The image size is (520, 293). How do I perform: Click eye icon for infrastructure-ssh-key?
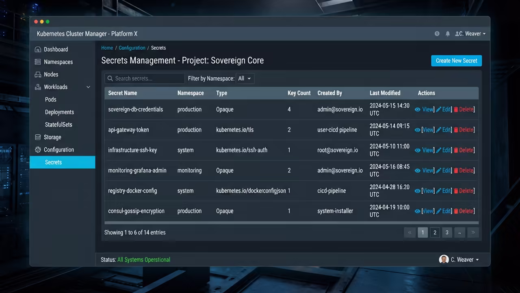[x=418, y=150]
